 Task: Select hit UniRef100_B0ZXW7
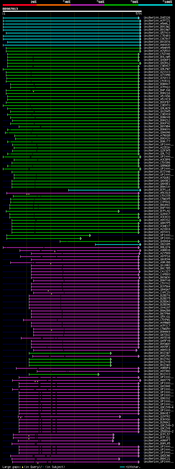pos(157,353)
